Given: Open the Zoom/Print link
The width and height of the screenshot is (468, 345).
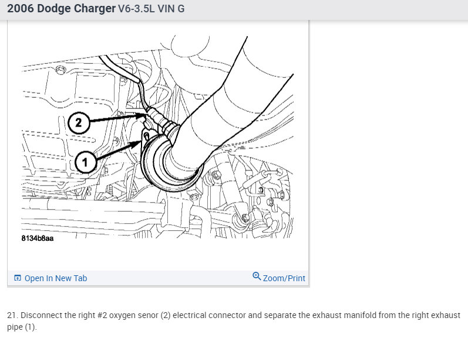Looking at the screenshot, I should (284, 278).
